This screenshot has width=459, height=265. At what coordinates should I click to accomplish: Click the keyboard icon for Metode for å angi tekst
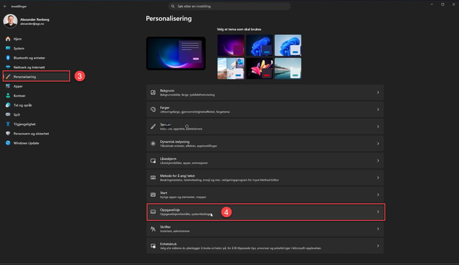(153, 178)
